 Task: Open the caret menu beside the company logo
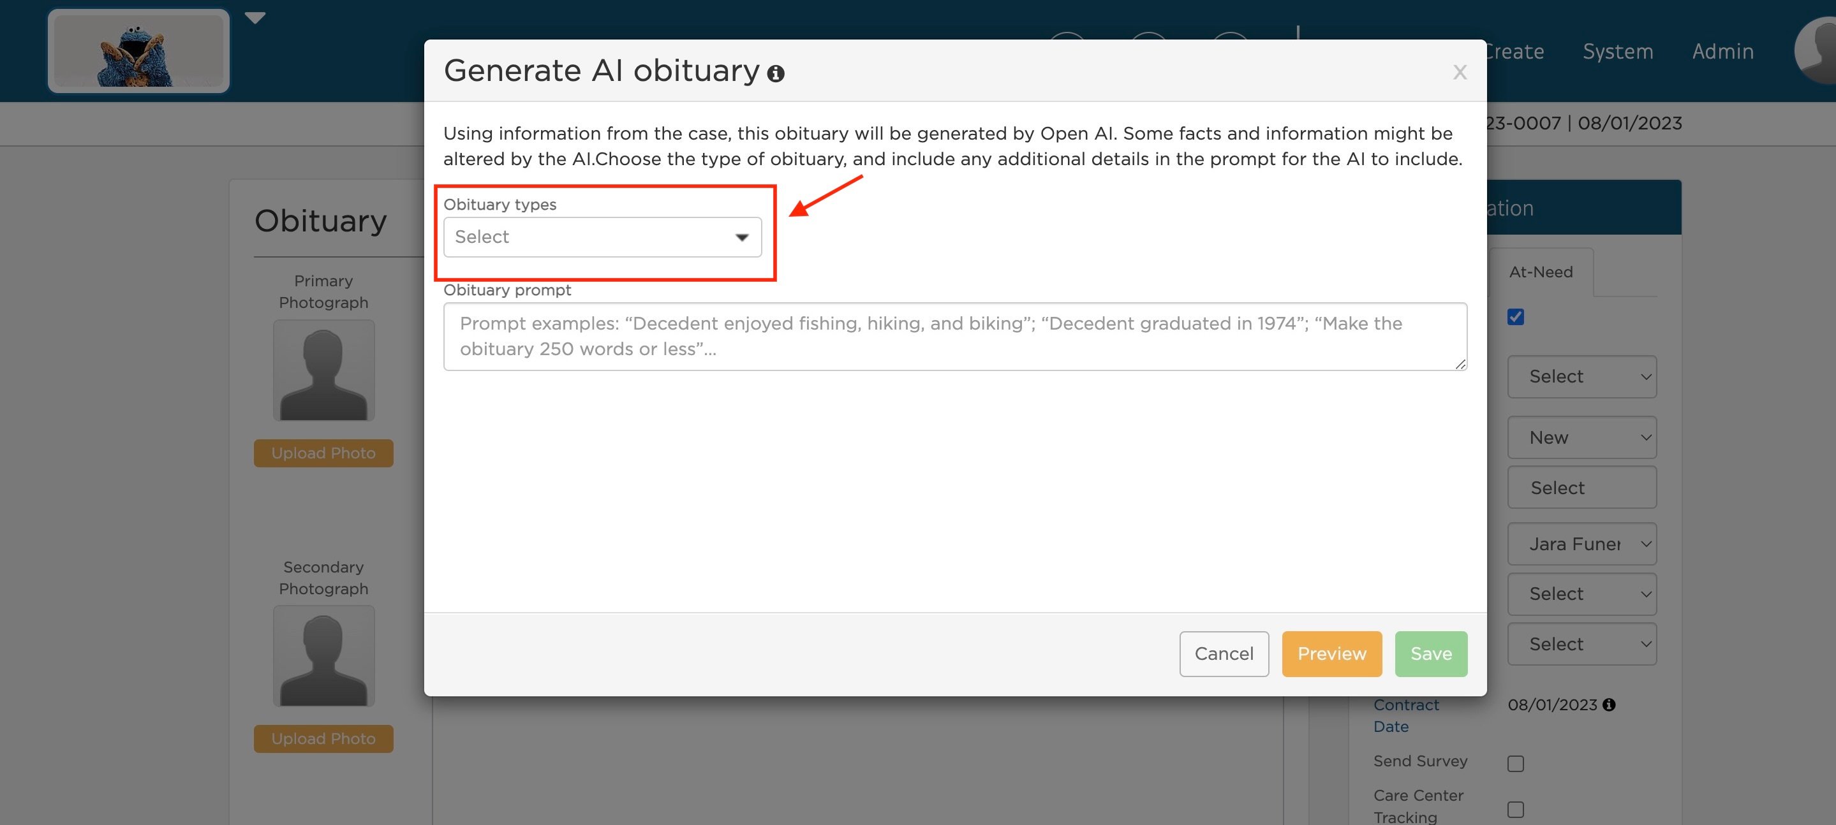tap(255, 17)
